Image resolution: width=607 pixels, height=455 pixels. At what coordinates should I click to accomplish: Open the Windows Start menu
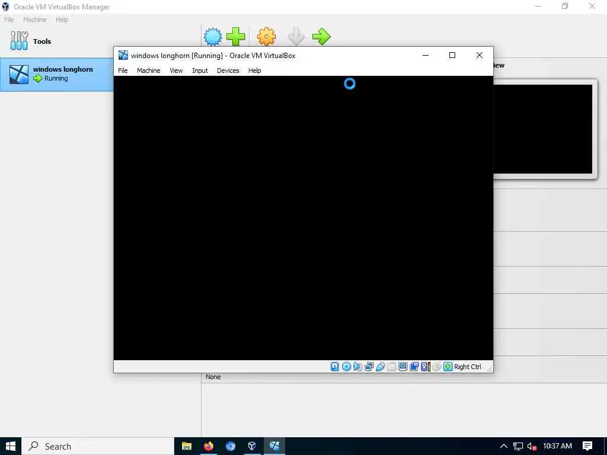(11, 446)
